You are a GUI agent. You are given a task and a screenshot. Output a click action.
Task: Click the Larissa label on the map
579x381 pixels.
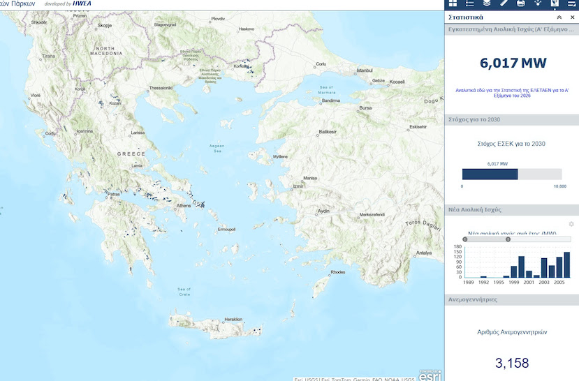pos(138,133)
